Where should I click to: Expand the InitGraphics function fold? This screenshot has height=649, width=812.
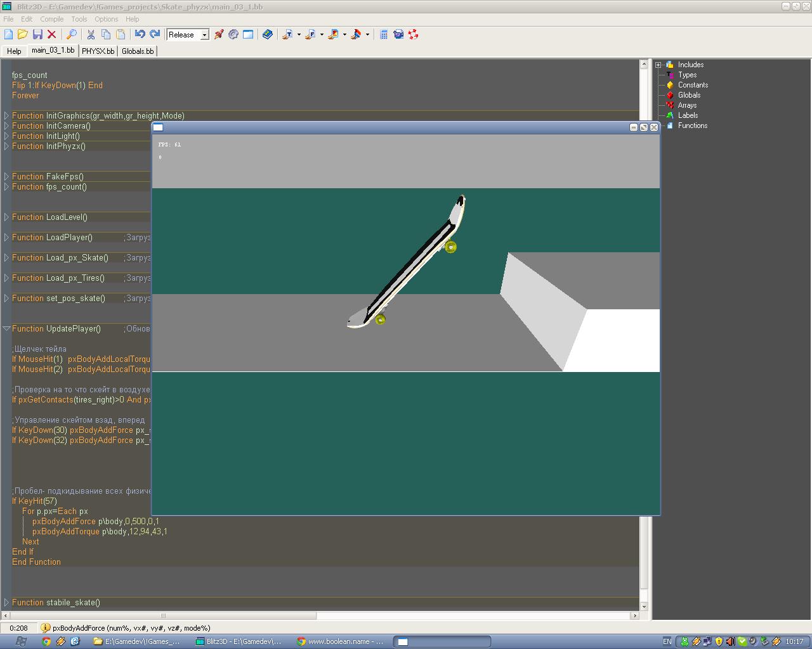point(6,116)
